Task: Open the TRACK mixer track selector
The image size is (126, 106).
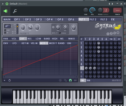Action: (x=117, y=10)
